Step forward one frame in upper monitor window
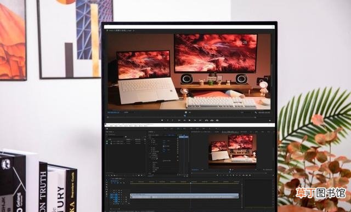Screen dimensions: 351x212 (x=195, y=121)
